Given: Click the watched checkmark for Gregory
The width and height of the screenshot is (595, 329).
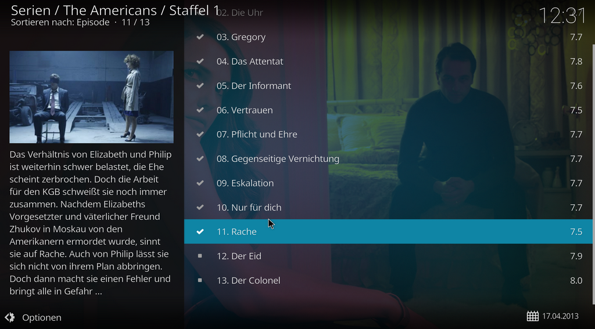Looking at the screenshot, I should click(x=200, y=37).
